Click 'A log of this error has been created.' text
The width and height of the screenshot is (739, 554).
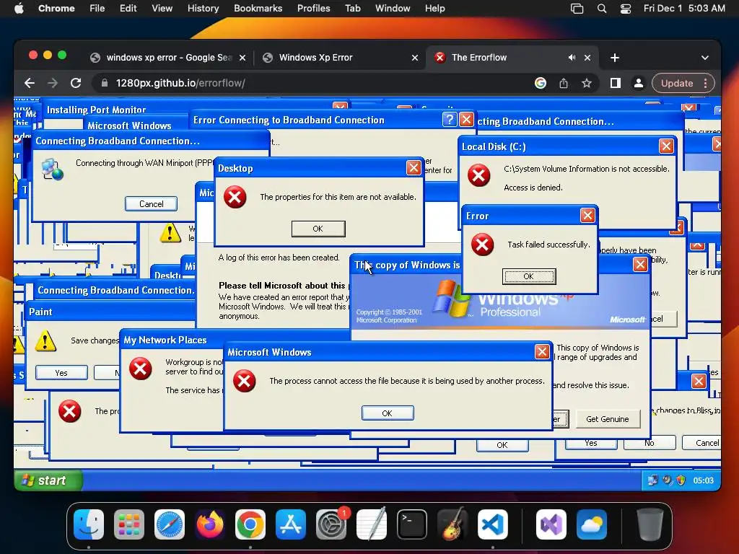(x=279, y=258)
